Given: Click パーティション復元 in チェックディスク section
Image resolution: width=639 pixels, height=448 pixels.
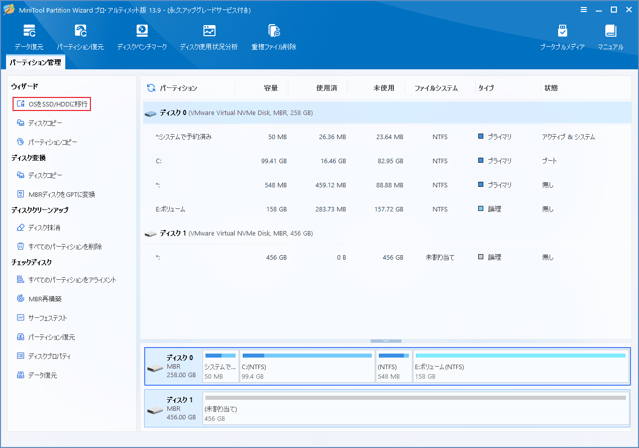Looking at the screenshot, I should tap(46, 337).
